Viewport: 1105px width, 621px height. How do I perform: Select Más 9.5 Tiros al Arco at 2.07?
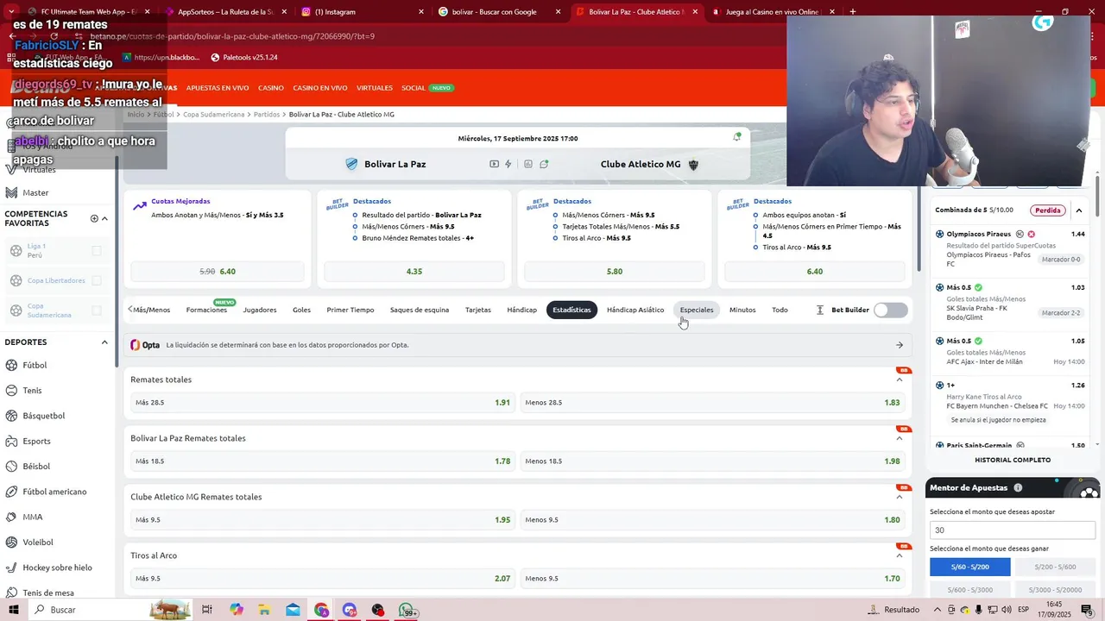321,579
